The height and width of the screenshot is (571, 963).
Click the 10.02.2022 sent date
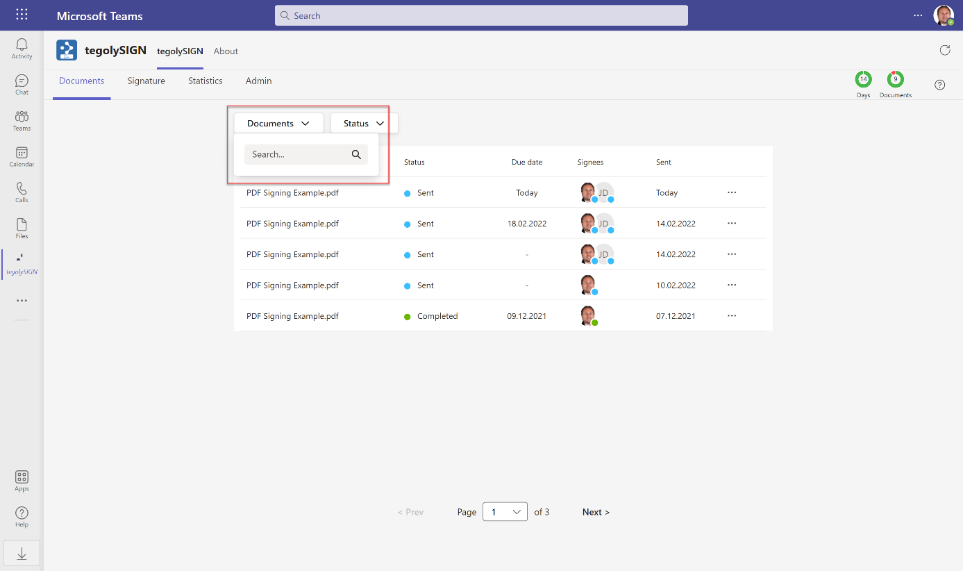(x=676, y=285)
